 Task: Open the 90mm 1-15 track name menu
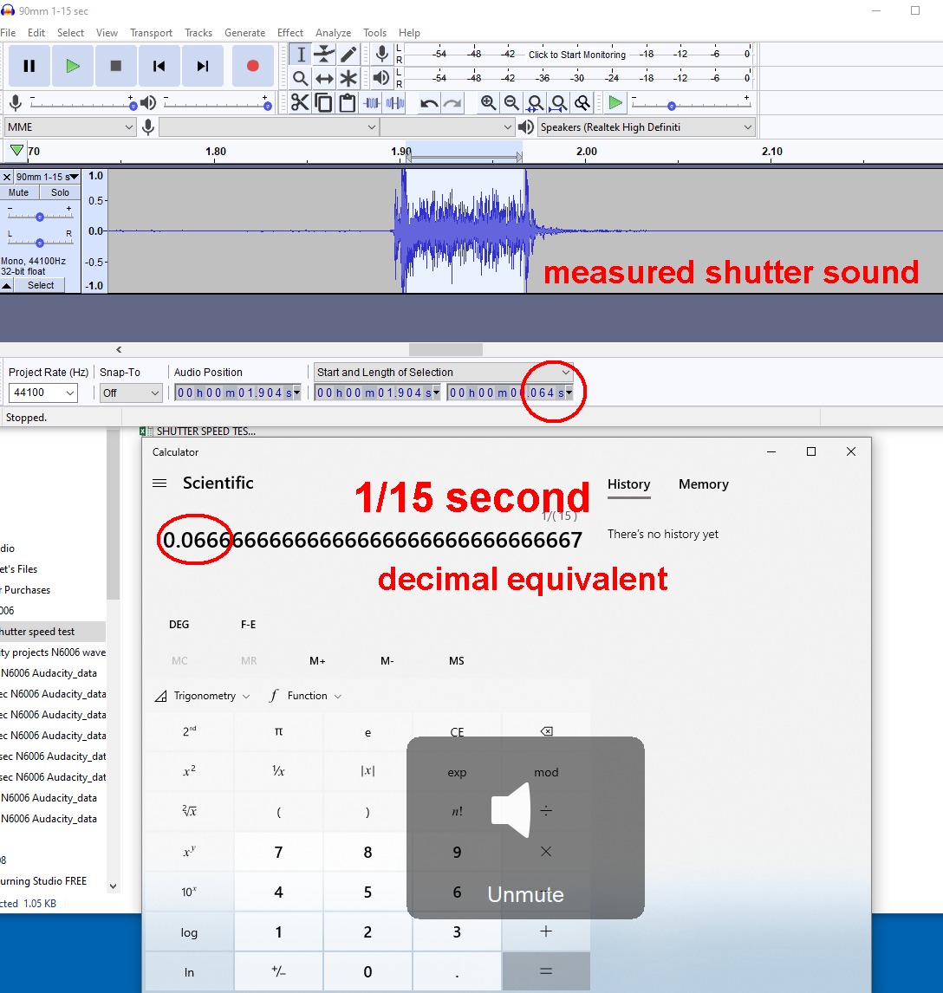47,177
